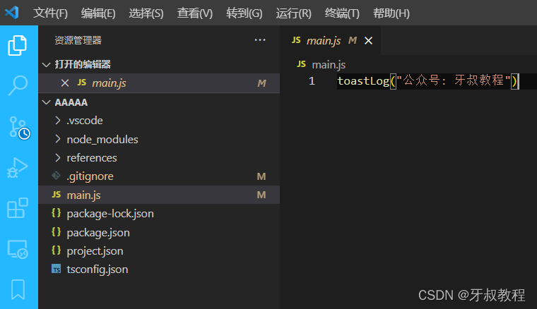The width and height of the screenshot is (537, 309).
Task: Select the main.js editor tab
Action: [331, 40]
